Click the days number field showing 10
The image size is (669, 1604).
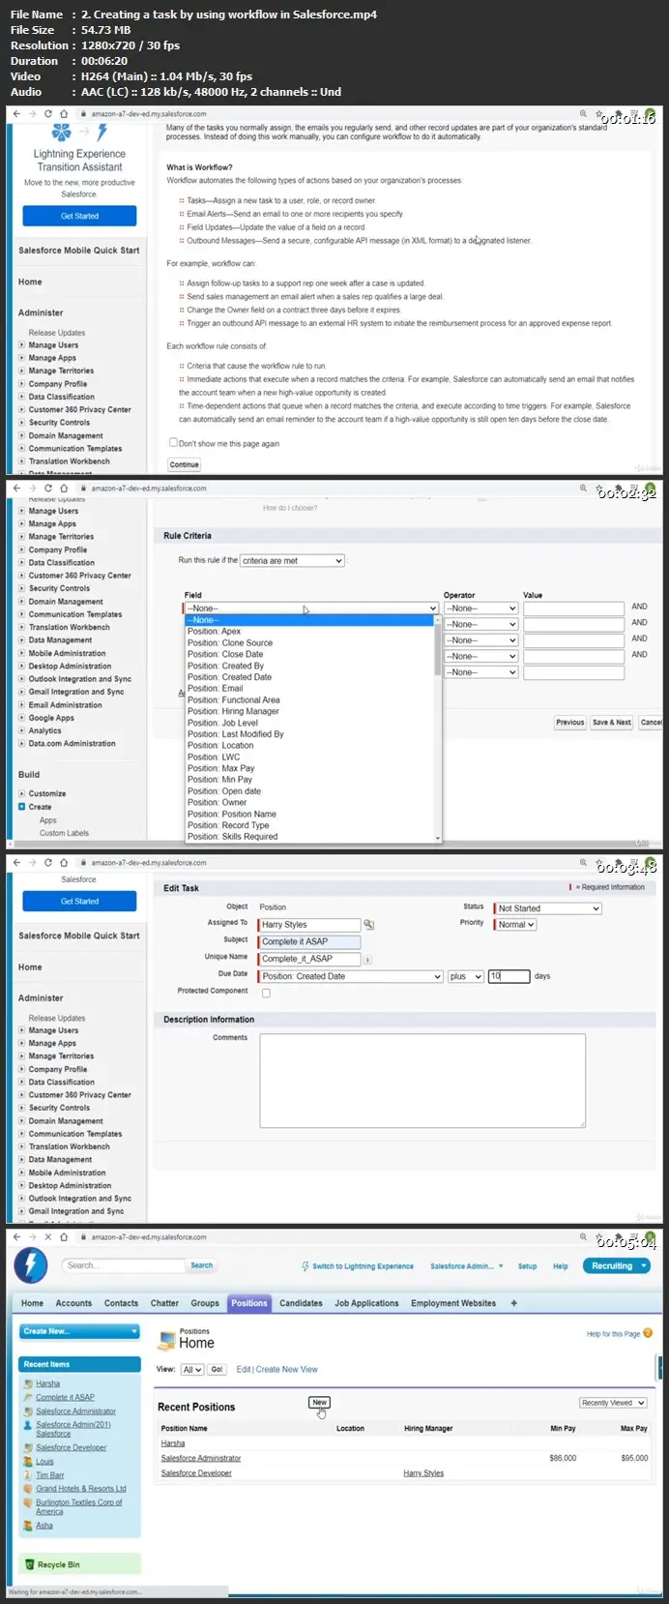coord(509,977)
